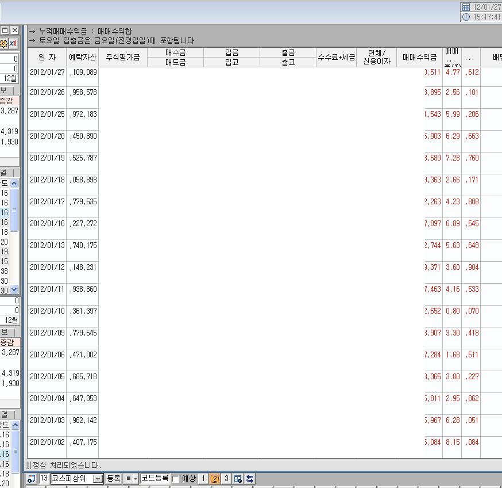
Task: Click the 주식평가금 column header
Action: coord(123,58)
